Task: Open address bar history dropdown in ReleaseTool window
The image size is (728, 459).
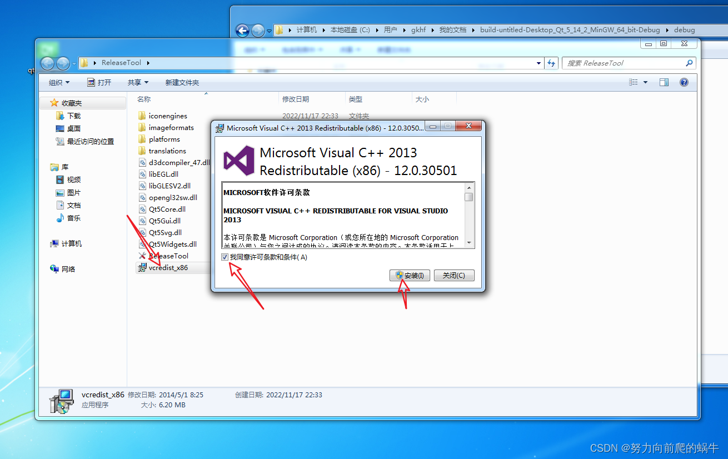Action: tap(538, 63)
